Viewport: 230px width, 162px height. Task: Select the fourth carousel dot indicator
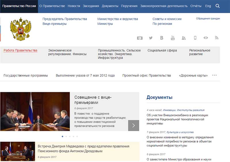pos(74,137)
